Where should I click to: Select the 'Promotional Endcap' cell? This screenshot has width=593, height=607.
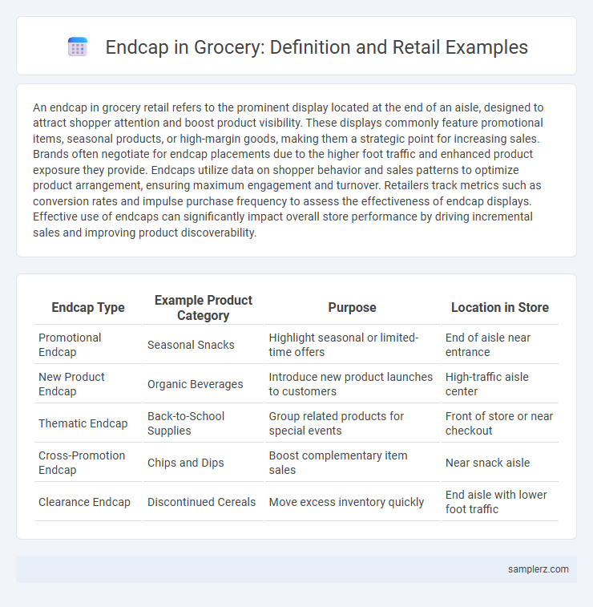(88, 345)
